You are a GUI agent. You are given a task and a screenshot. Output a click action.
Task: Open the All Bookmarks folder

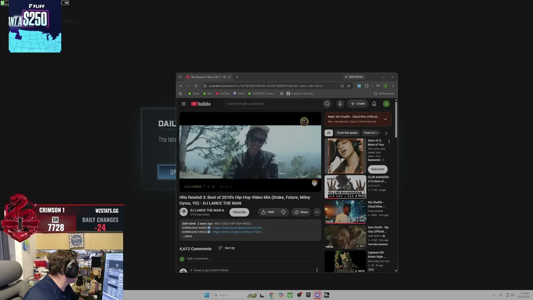click(384, 93)
